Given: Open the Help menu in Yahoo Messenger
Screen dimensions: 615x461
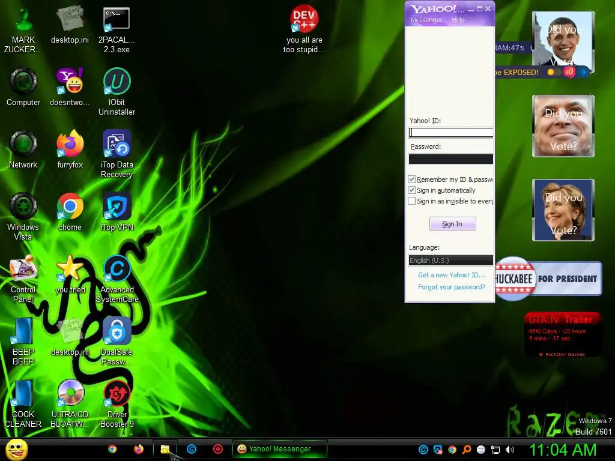Looking at the screenshot, I should click(x=458, y=20).
